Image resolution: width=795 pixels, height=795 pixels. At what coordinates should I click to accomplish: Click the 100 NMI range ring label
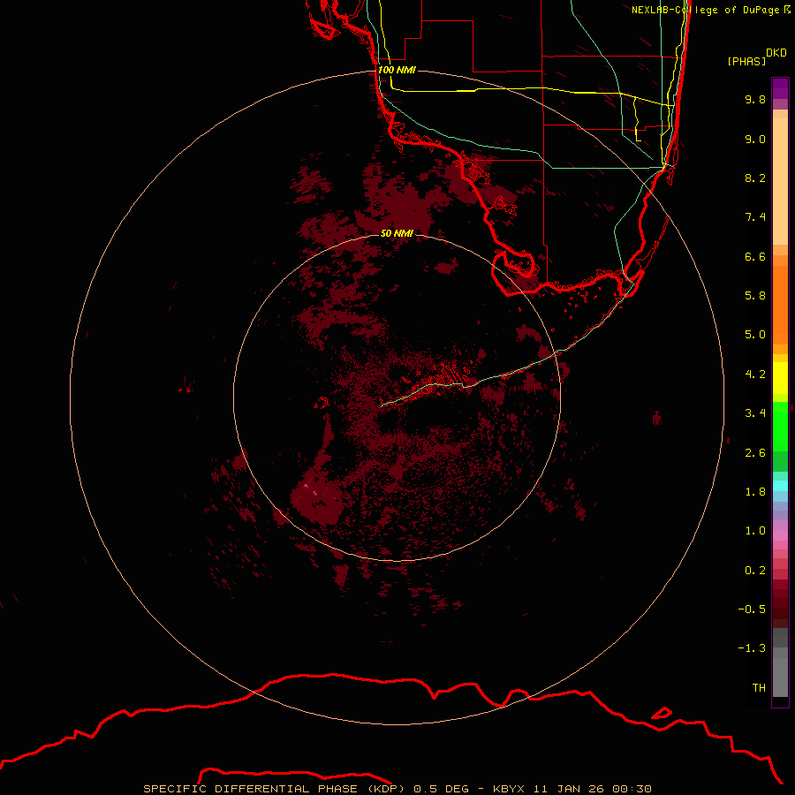[x=397, y=70]
